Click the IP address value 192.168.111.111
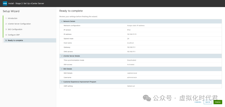 click(x=132, y=34)
